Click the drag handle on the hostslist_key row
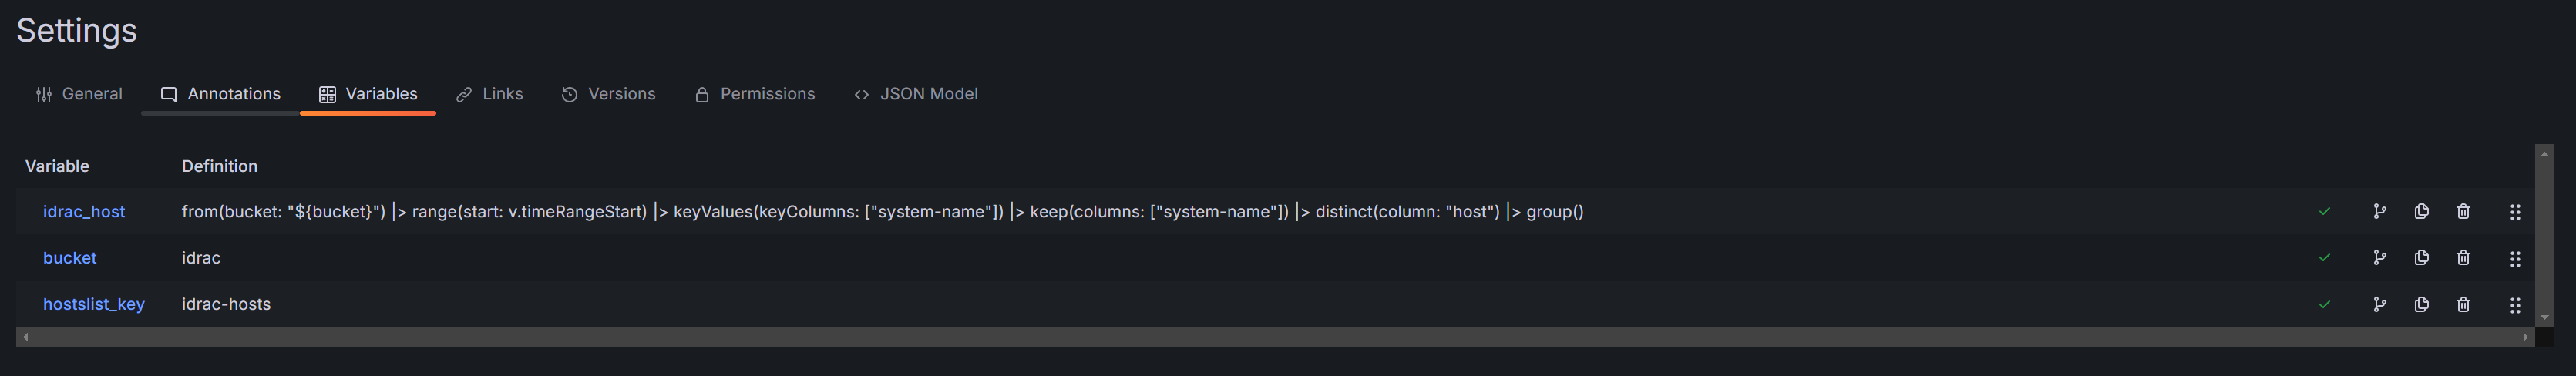 point(2515,304)
